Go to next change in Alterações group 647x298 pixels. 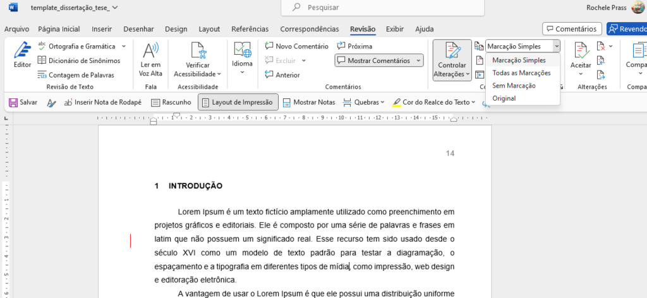pyautogui.click(x=601, y=75)
